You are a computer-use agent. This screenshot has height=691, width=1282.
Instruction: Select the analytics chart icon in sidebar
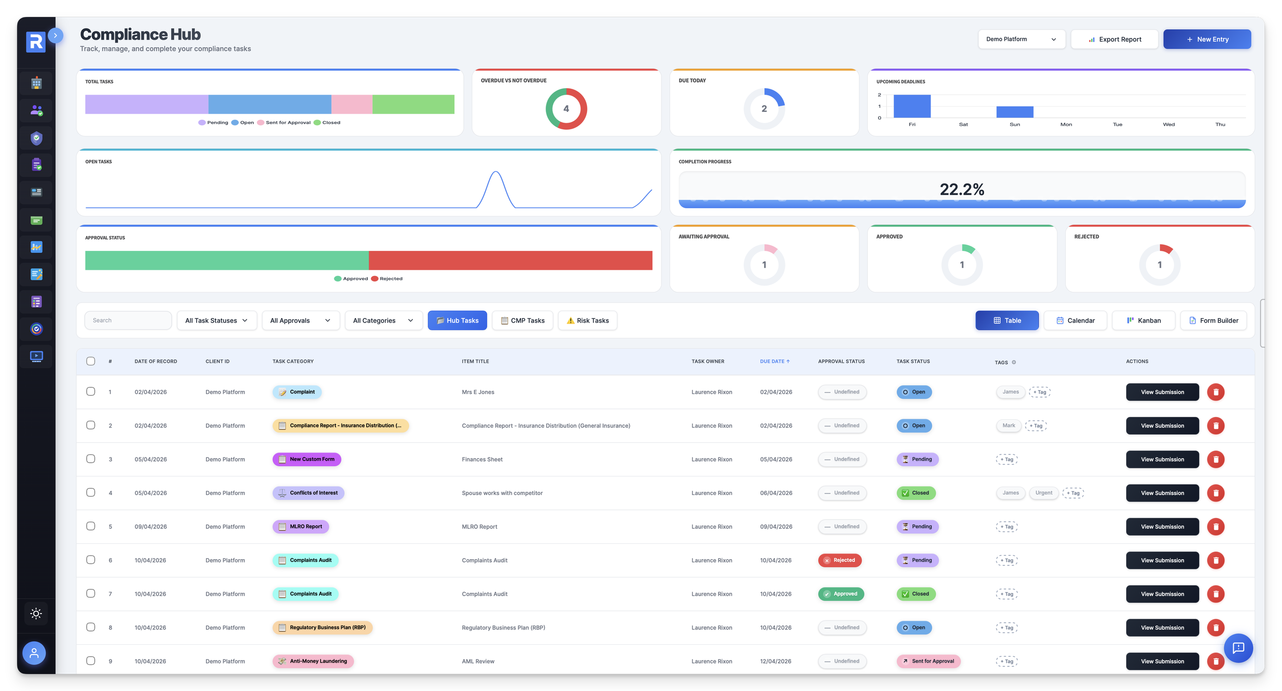[36, 247]
